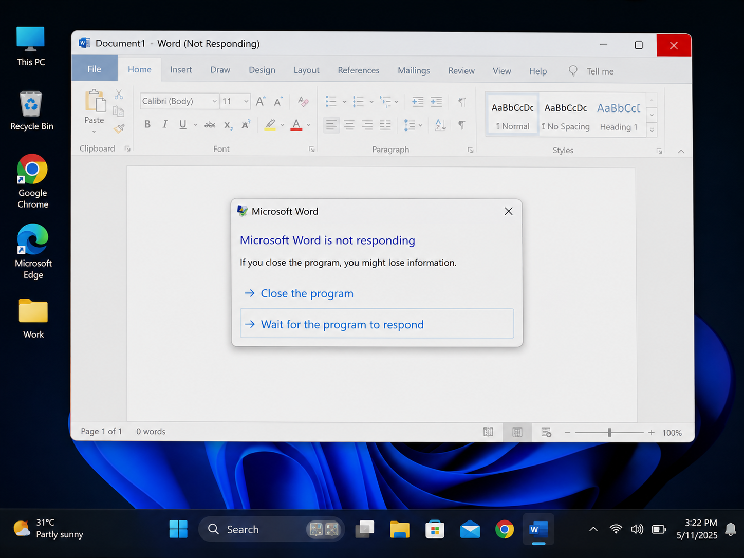Screen dimensions: 744x558
Task: Apply the yellow text highlight color
Action: point(270,125)
